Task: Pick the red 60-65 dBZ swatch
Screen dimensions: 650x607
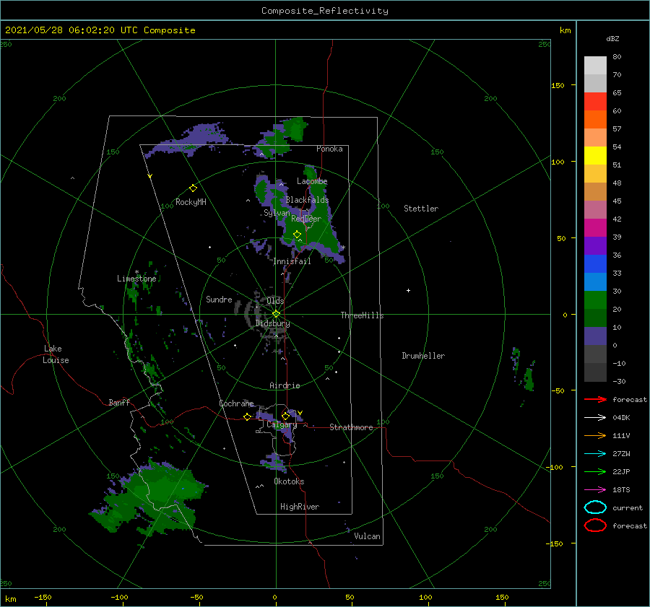Action: coord(595,102)
